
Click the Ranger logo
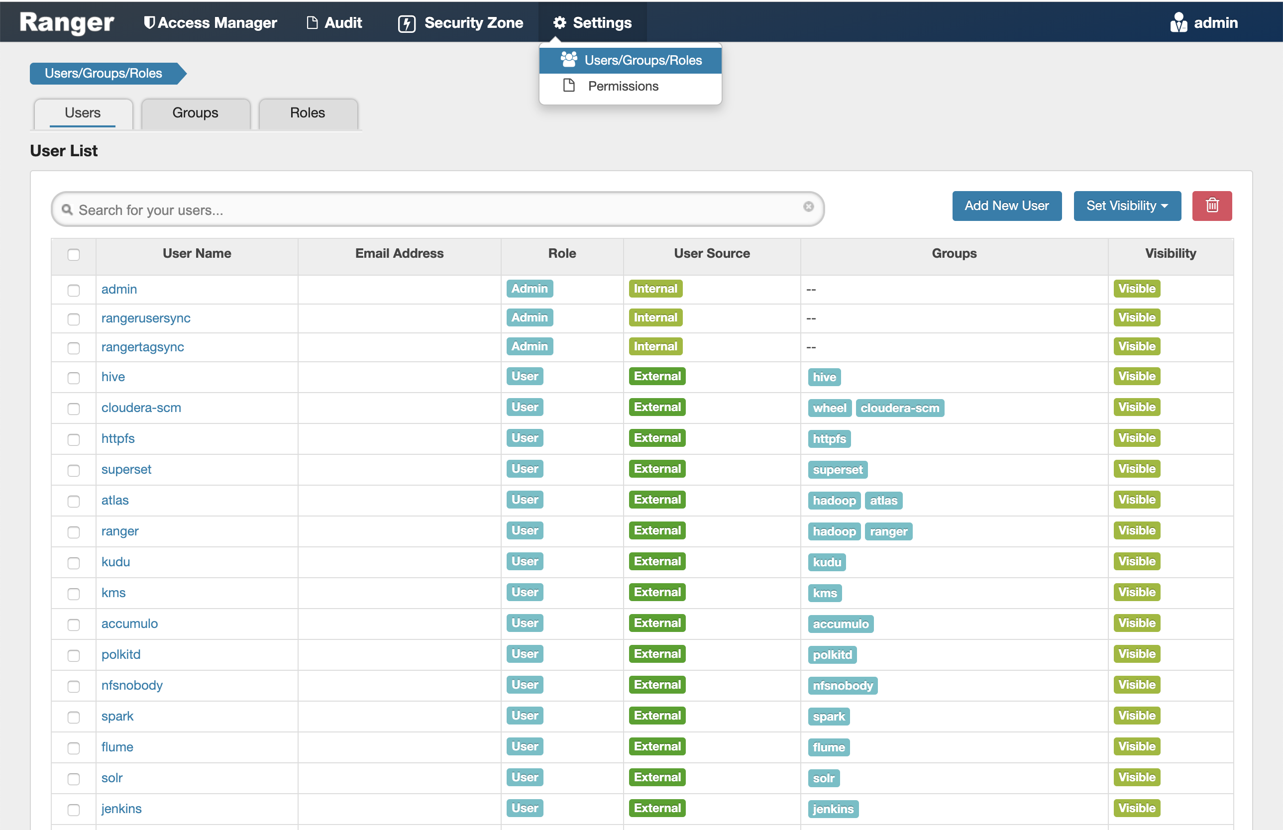[66, 22]
